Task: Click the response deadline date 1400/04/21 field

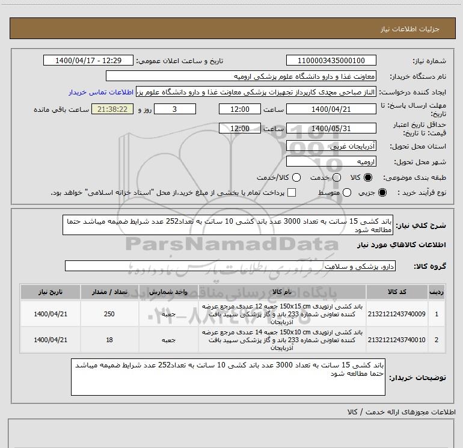Action: click(331, 109)
